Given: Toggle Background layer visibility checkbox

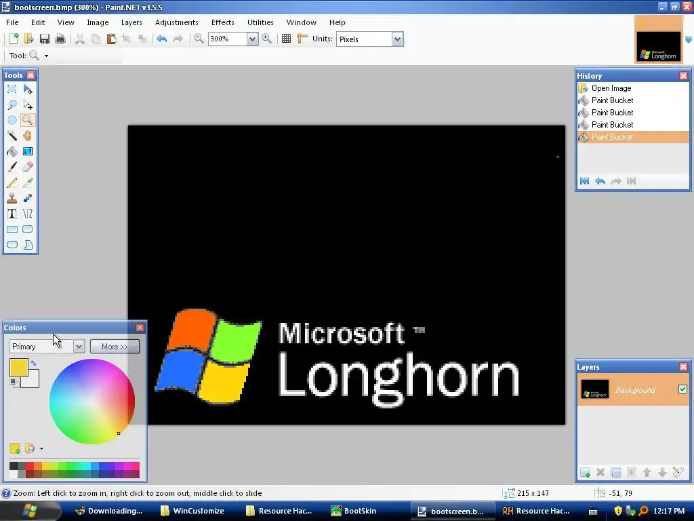Looking at the screenshot, I should 682,389.
